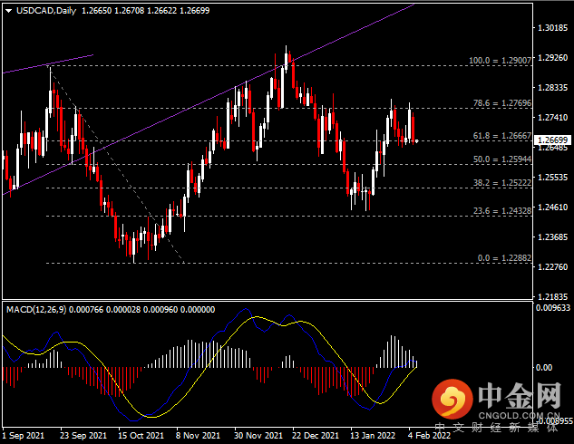Select the Fibonacci label 0.0 = 1.22882
574x444 pixels.
504,258
